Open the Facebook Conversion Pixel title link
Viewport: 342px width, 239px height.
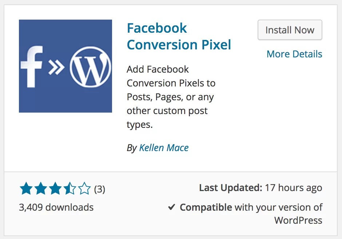click(179, 36)
